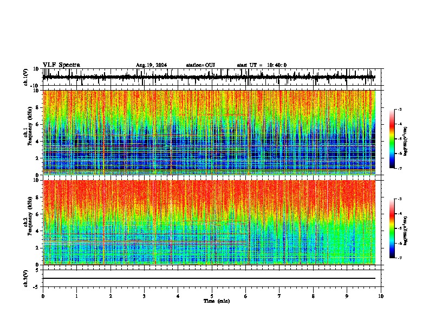Screen dimensions: 429x332
Task: Click time-axis tick label "7"
Action: click(279, 296)
